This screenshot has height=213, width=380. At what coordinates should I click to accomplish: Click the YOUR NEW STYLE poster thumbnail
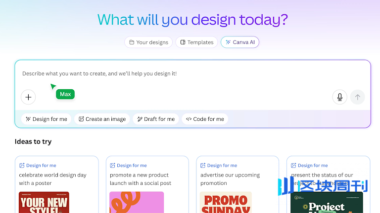pos(44,203)
